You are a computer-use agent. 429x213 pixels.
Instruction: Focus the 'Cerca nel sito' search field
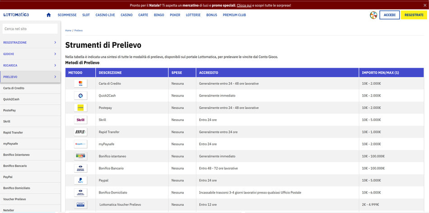point(30,29)
